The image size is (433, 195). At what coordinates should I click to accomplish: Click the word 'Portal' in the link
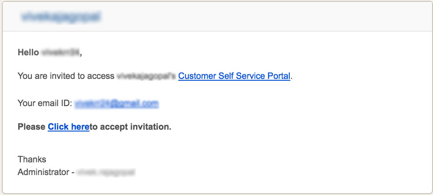click(x=279, y=76)
